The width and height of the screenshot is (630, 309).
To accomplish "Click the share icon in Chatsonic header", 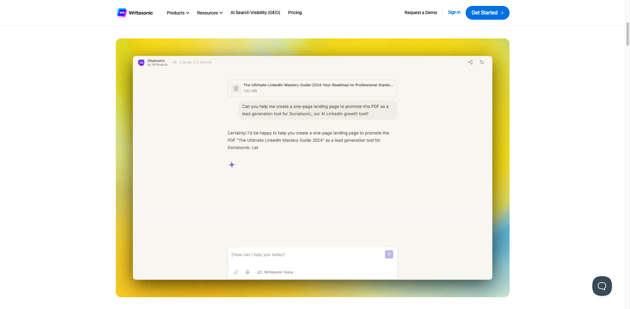I will (470, 62).
